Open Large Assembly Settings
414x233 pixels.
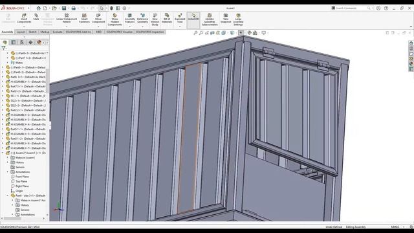click(238, 20)
